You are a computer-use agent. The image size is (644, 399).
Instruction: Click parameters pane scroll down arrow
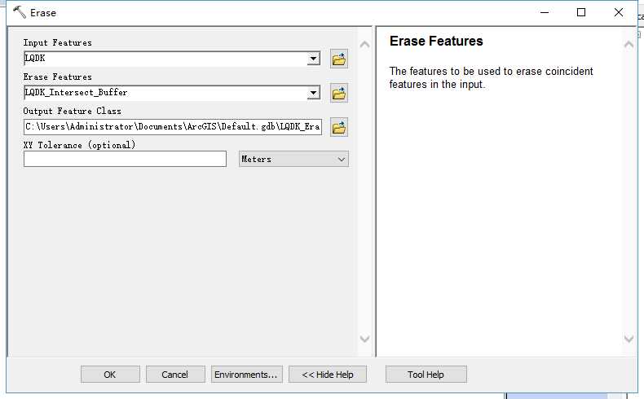click(364, 339)
